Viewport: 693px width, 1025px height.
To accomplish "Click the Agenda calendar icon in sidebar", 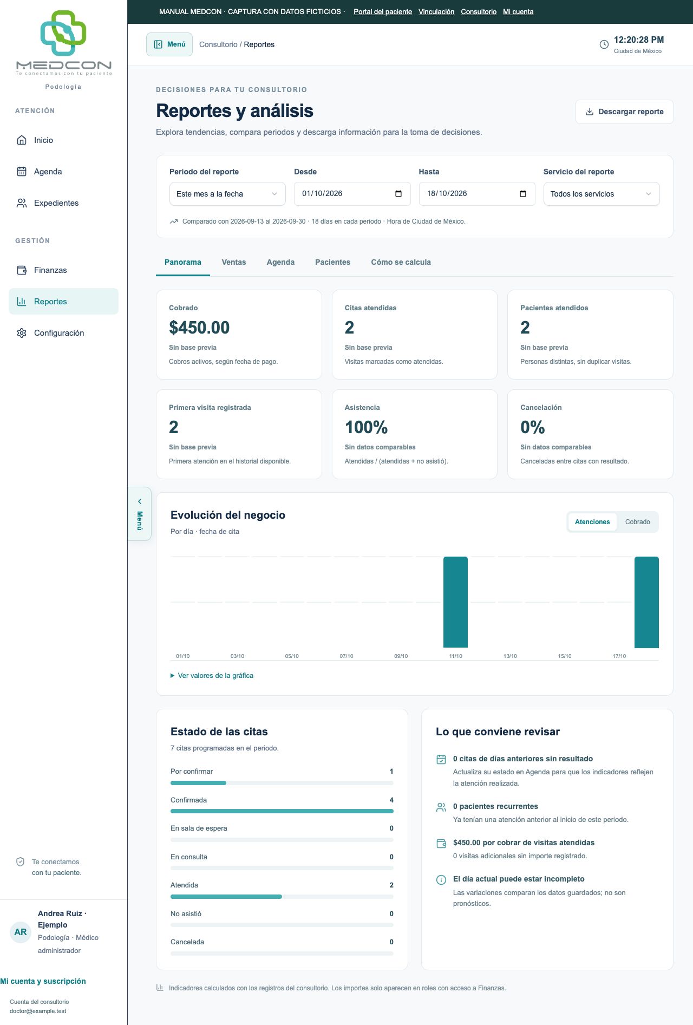I will tap(22, 172).
